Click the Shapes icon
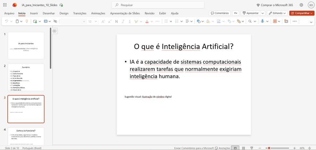Screen dimensions: 316x150 tap(198, 21)
